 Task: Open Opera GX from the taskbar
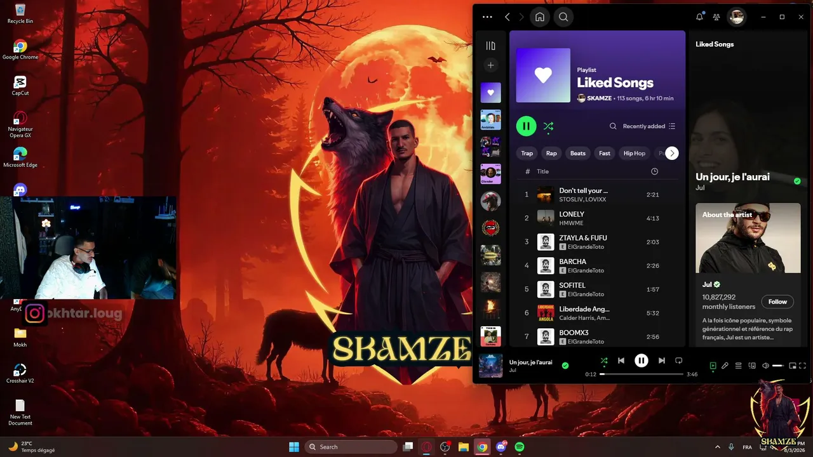(x=427, y=447)
